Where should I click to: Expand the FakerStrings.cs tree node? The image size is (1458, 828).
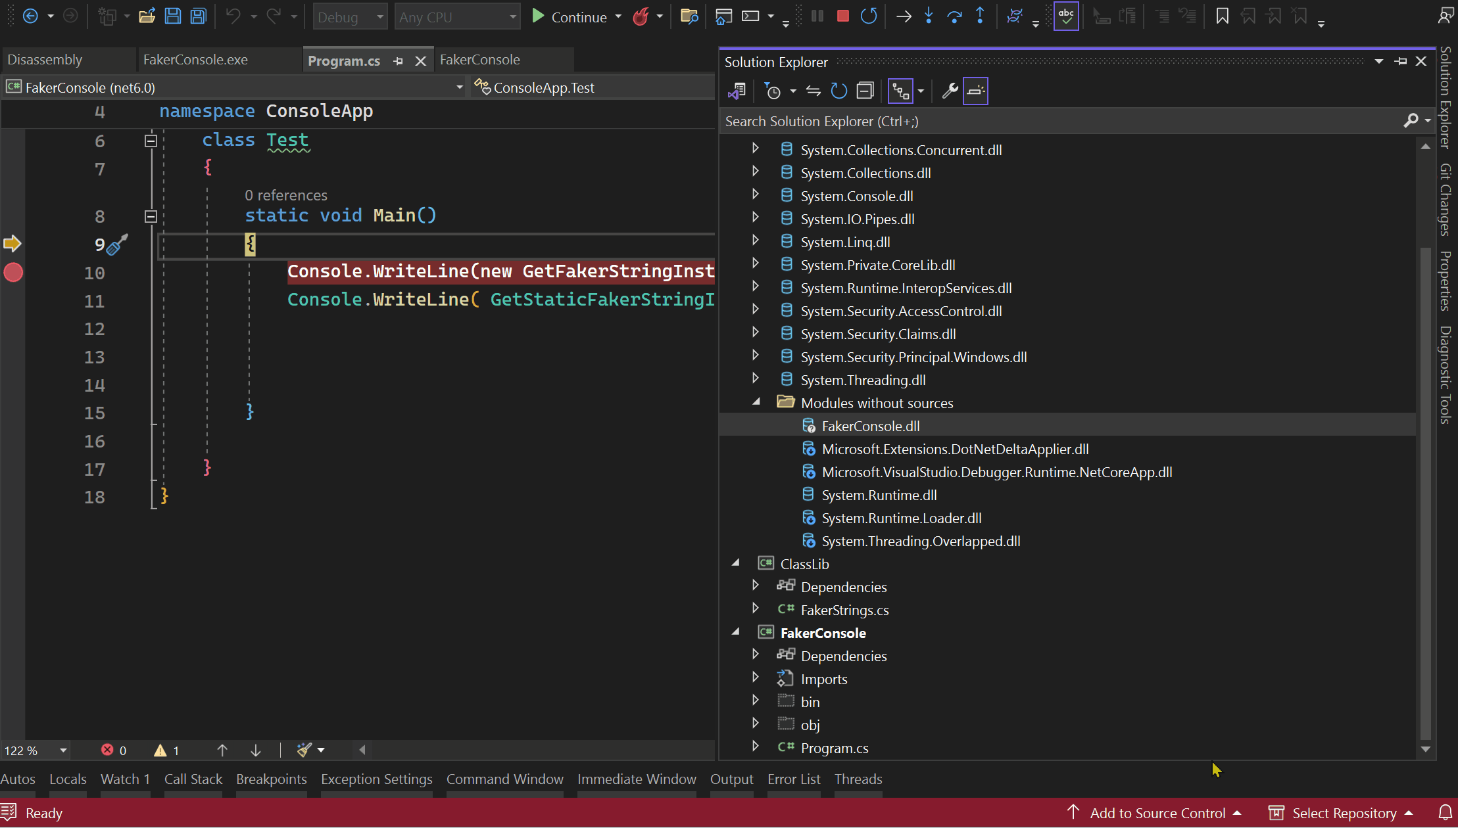point(756,609)
